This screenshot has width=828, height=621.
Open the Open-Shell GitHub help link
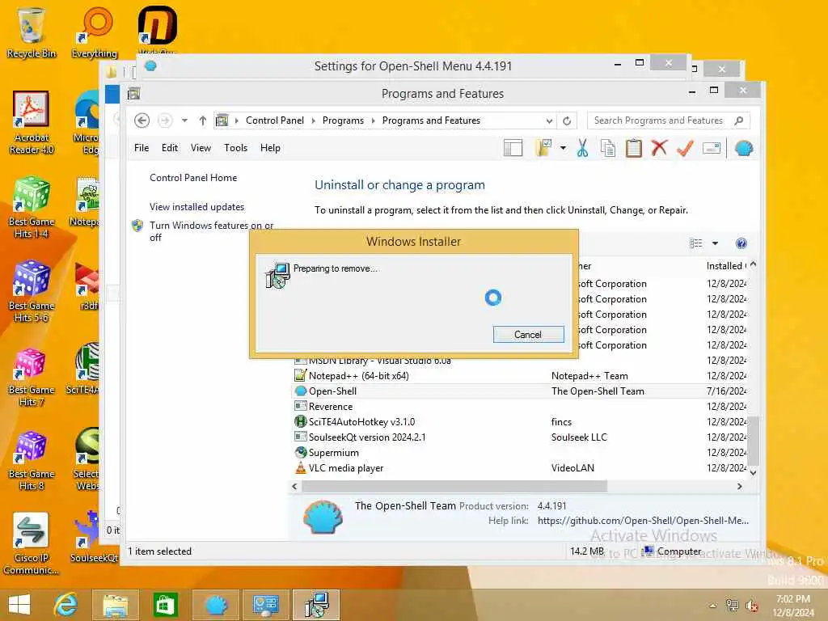click(643, 521)
